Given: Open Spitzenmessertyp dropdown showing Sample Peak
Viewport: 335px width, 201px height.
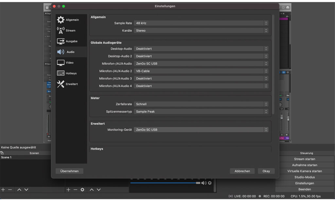Looking at the screenshot, I should pyautogui.click(x=201, y=111).
